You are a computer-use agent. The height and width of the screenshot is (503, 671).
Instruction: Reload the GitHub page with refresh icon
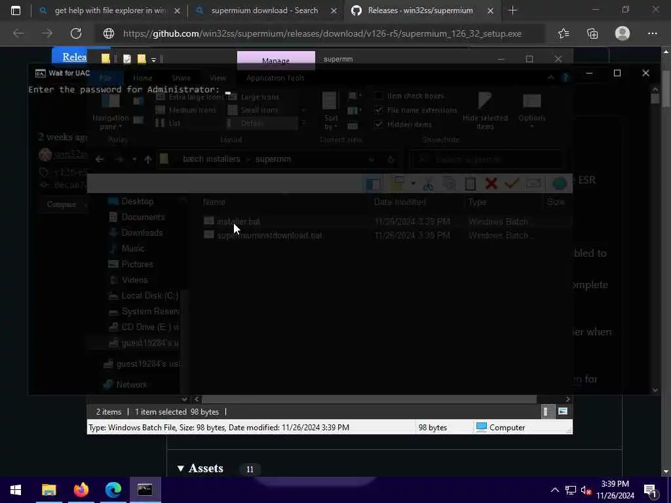[x=76, y=33]
